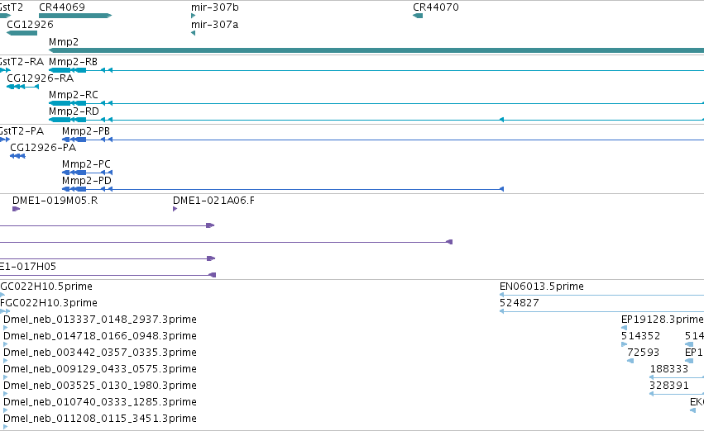Click the Mmp2-PC protein feature
The height and width of the screenshot is (431, 704).
[87, 173]
